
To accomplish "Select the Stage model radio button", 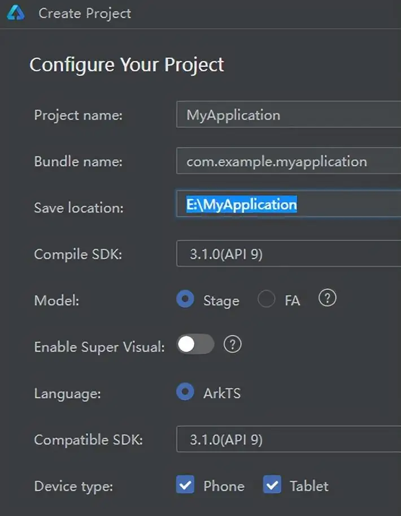I will (185, 299).
